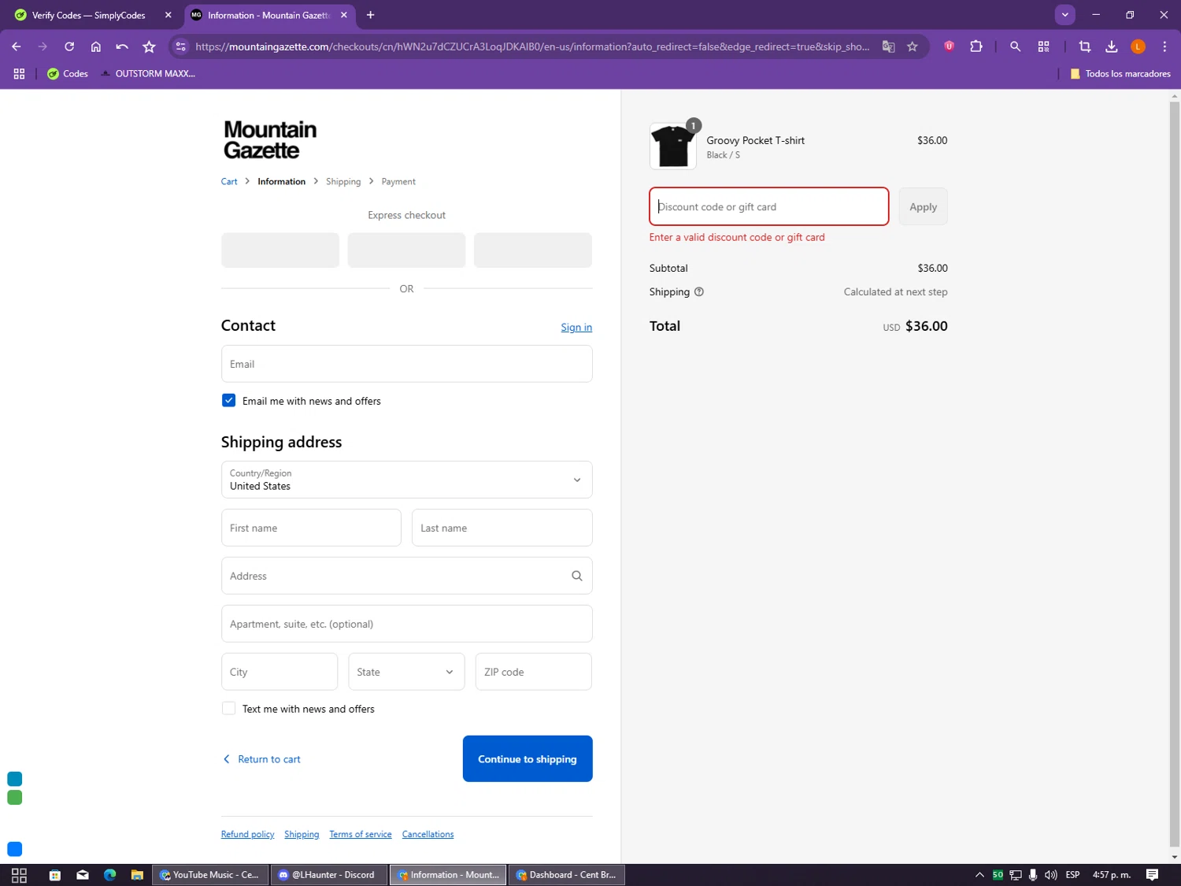Image resolution: width=1181 pixels, height=886 pixels.
Task: Open Terms of service link
Action: tap(361, 834)
